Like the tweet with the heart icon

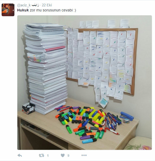click(x=63, y=155)
